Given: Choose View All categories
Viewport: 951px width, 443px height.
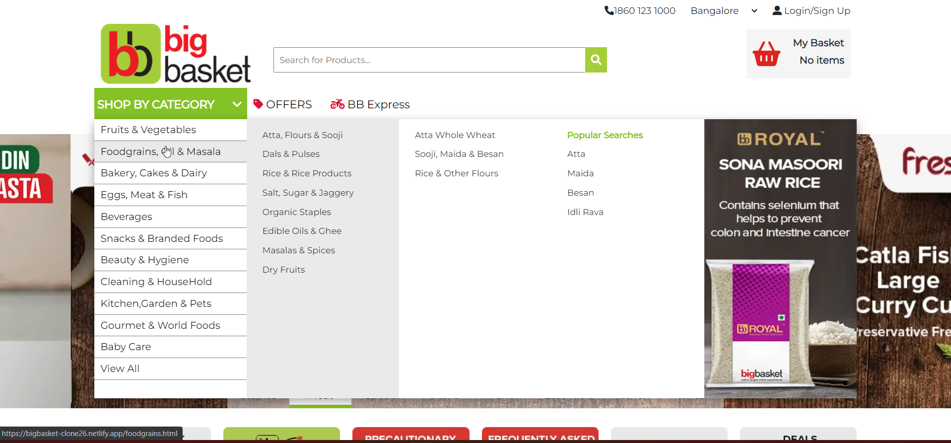Looking at the screenshot, I should coord(170,369).
